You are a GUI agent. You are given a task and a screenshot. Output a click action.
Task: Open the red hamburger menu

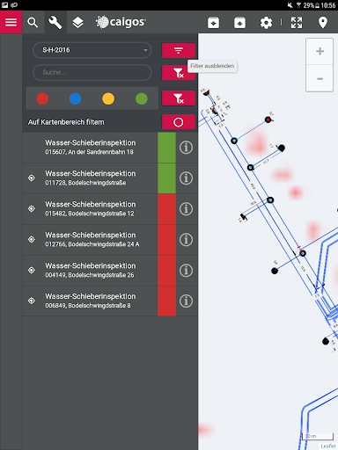[x=11, y=22]
